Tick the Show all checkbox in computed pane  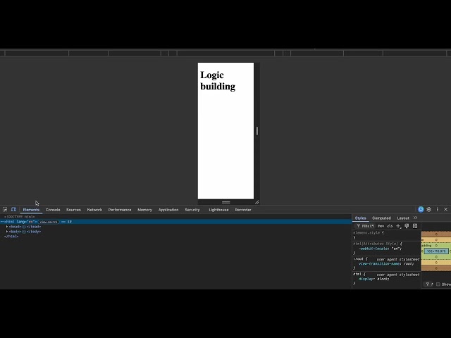(x=438, y=284)
